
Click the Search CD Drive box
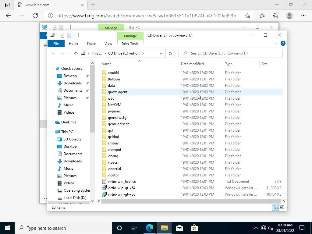(x=230, y=53)
